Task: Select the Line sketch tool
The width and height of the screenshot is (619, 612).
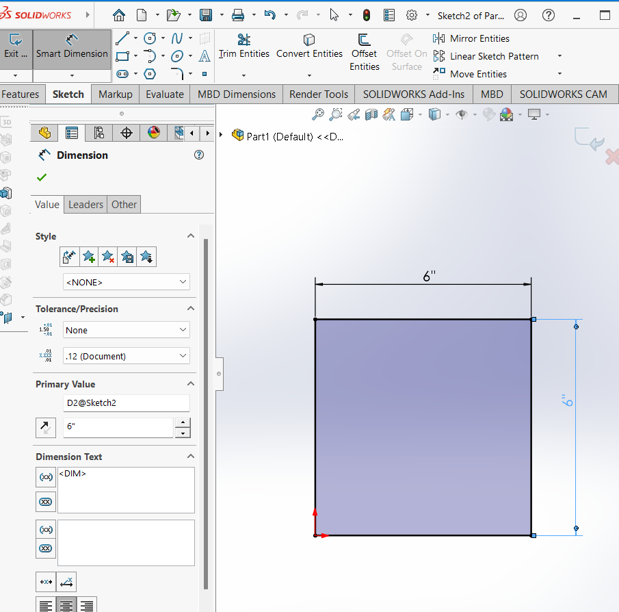Action: (122, 38)
